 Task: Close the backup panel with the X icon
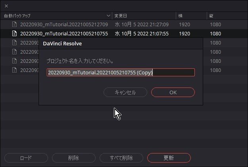(x=6, y=6)
